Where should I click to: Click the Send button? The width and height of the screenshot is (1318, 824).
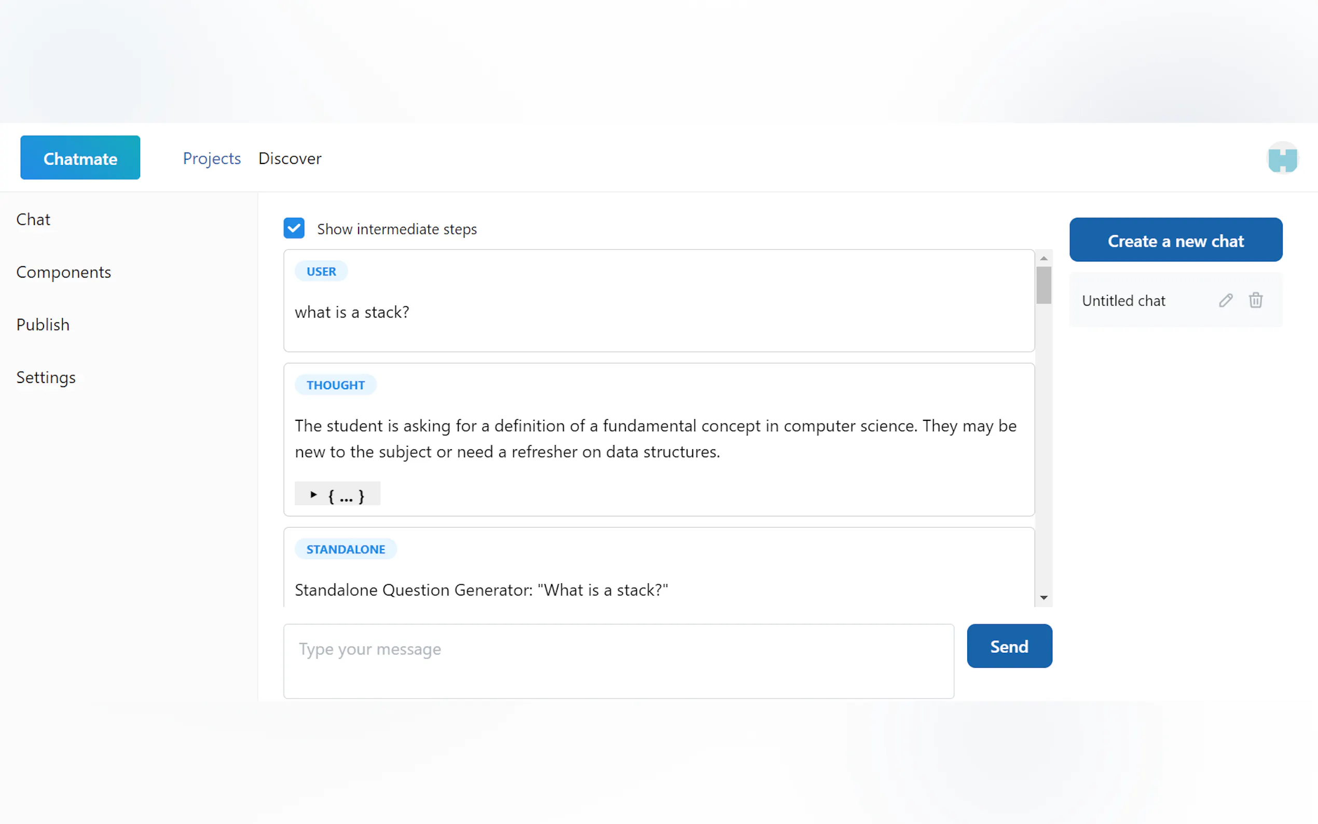[1009, 647]
